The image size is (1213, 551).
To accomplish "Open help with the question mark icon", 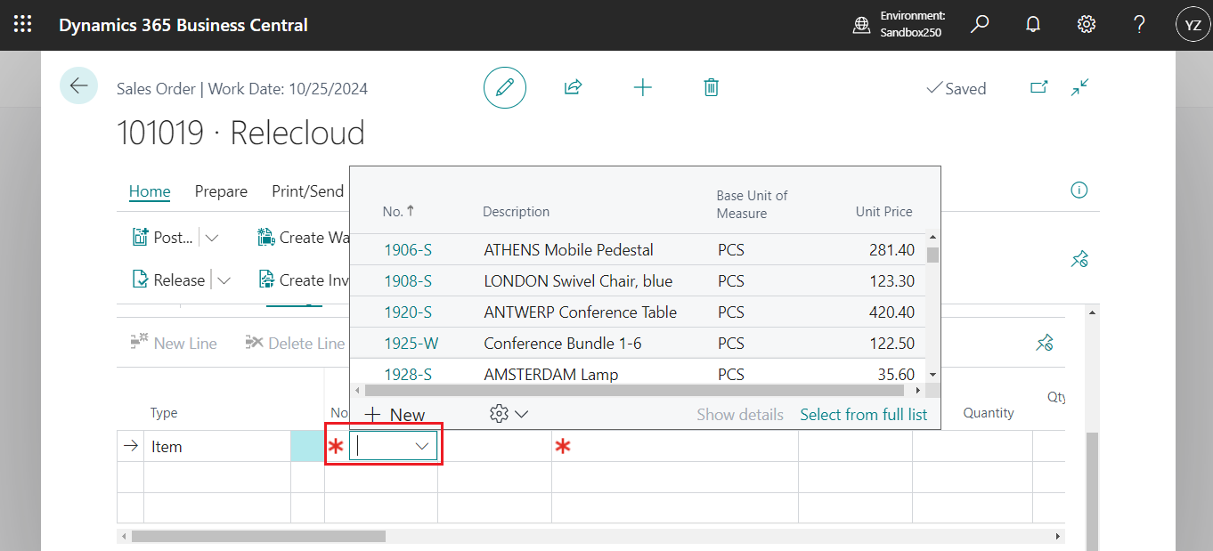I will click(x=1138, y=24).
